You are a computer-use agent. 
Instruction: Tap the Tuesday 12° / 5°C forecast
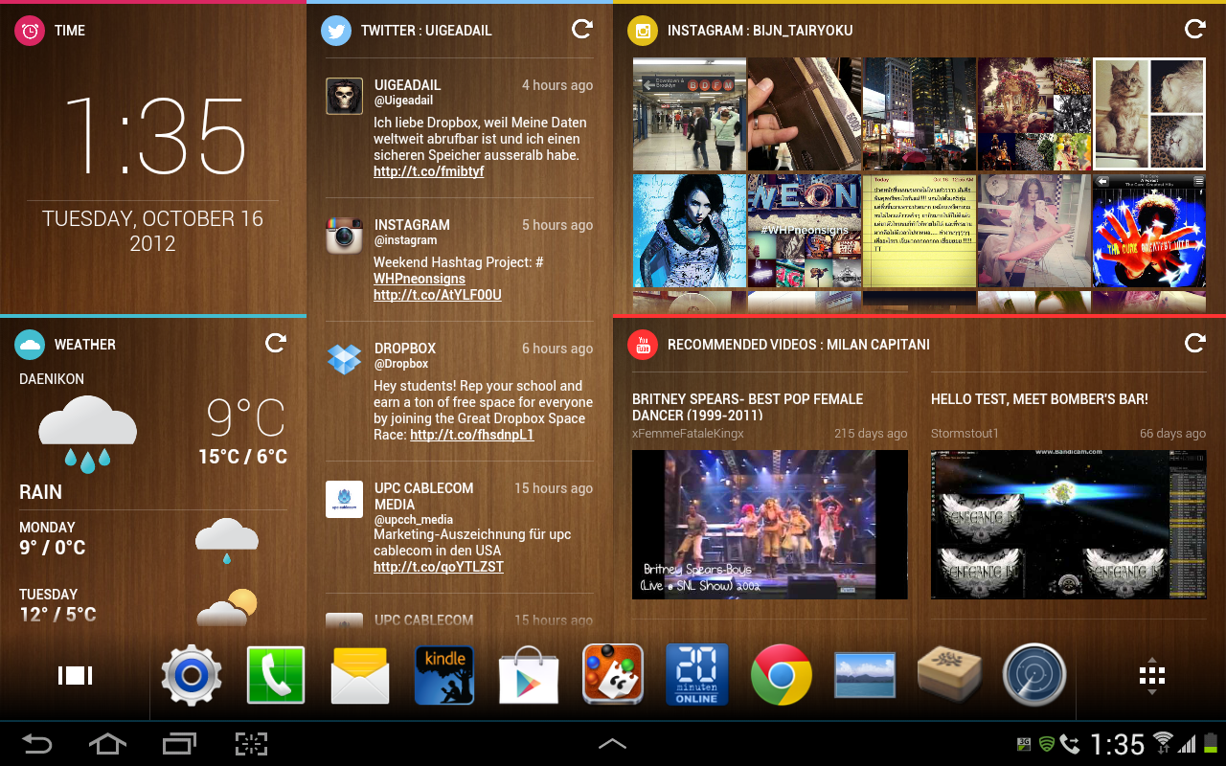(x=57, y=605)
